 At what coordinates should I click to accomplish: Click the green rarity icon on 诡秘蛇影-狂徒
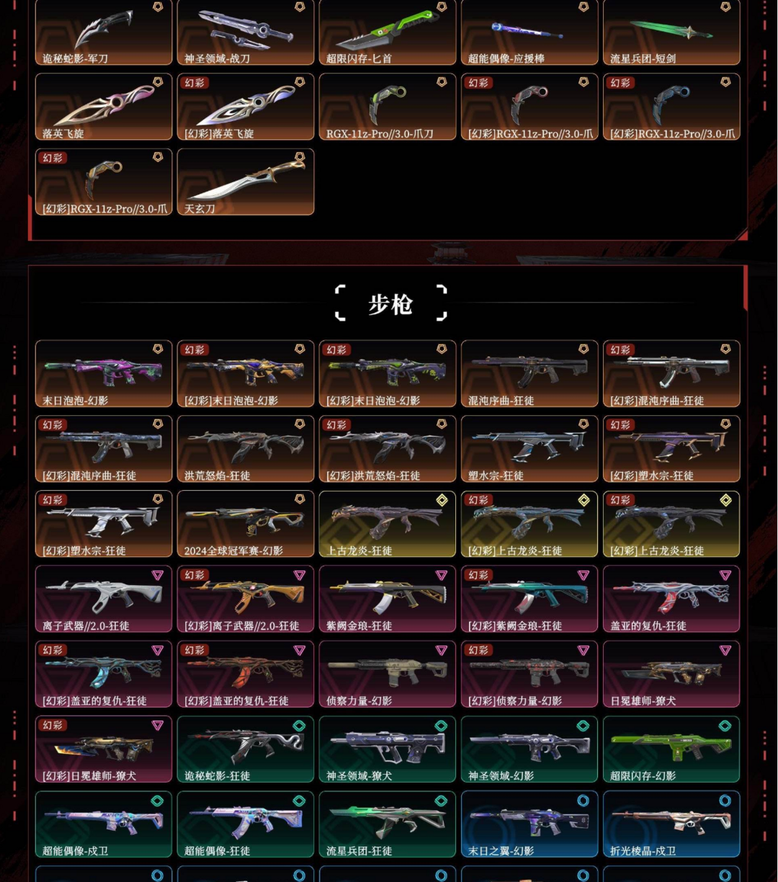pos(300,725)
